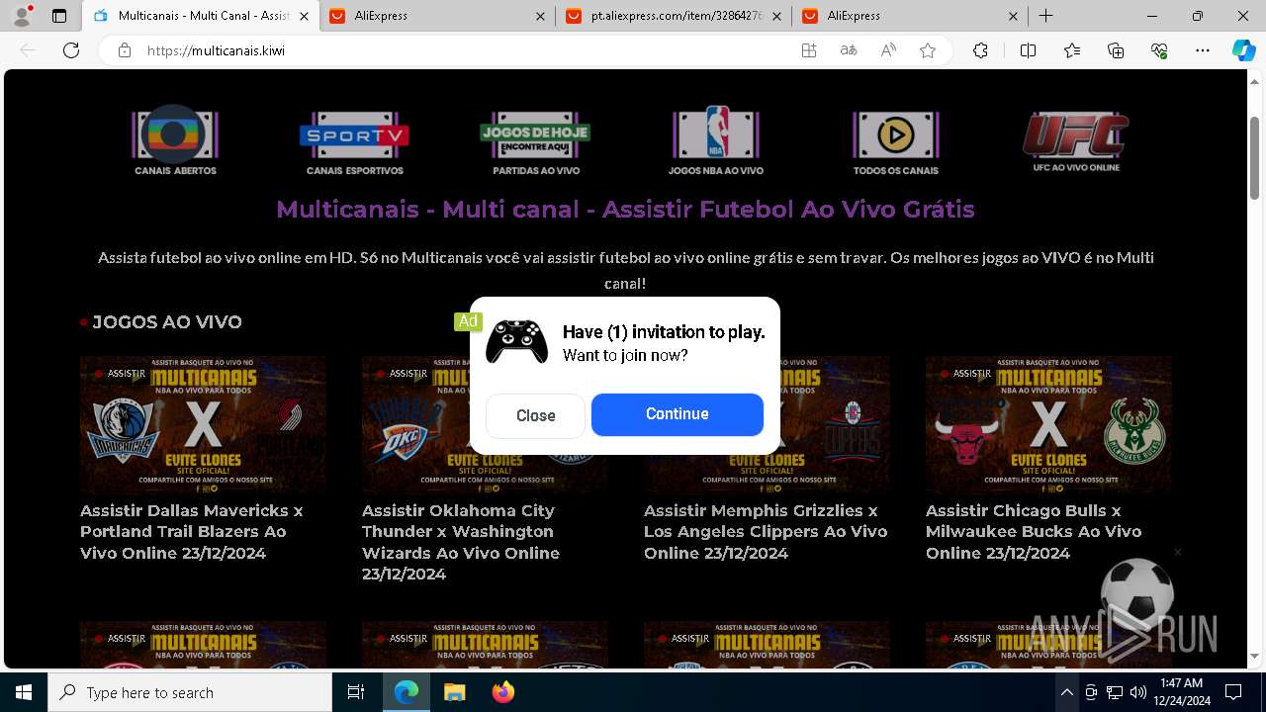Viewport: 1266px width, 712px height.
Task: Open the UFC ao vivo online icon
Action: (x=1076, y=140)
